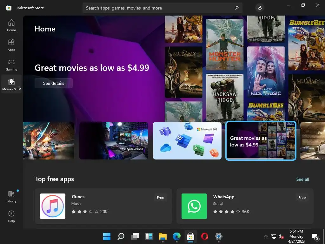This screenshot has width=325, height=244.
Task: Expand the hidden system tray icons
Action: click(266, 236)
